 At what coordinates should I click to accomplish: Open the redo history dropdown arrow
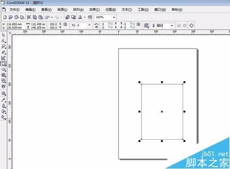(x=62, y=17)
